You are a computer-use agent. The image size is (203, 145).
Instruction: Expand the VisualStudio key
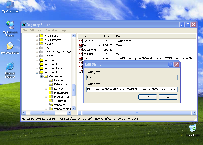click(37, 44)
